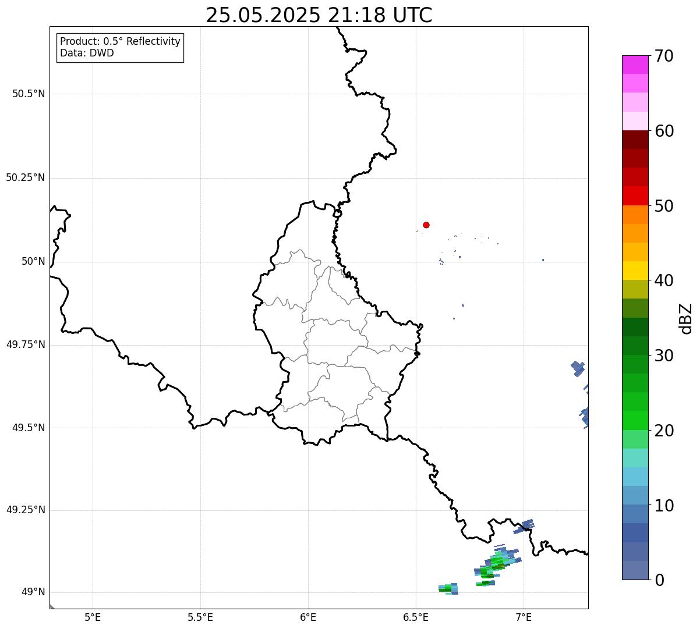Click the colorbar tick label 20
700x629 pixels.
664,431
